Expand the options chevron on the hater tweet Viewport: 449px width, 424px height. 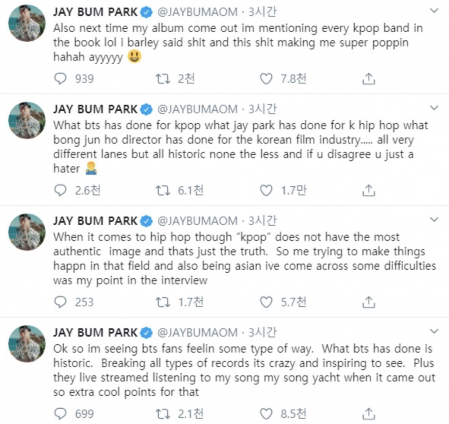pyautogui.click(x=434, y=108)
